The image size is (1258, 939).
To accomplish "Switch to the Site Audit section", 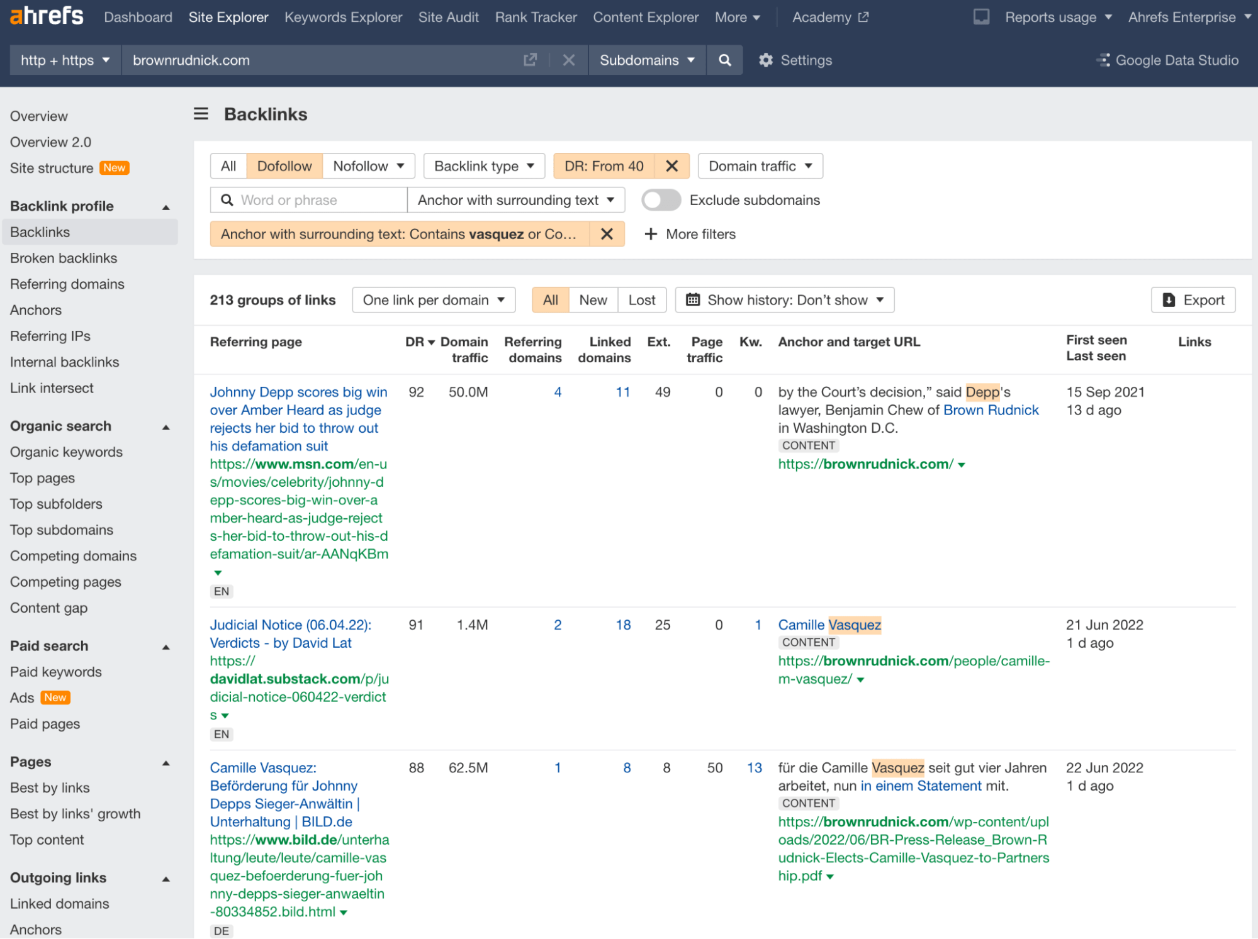I will click(448, 17).
